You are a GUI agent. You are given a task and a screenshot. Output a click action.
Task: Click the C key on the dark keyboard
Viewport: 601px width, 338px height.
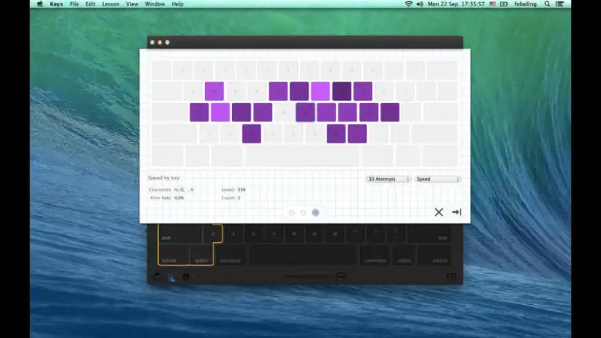(x=254, y=234)
